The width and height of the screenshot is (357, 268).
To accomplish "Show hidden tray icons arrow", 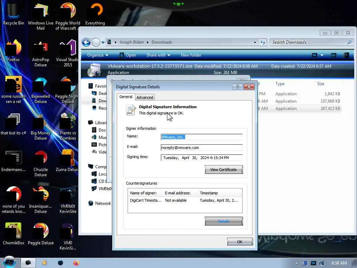I will (296, 263).
